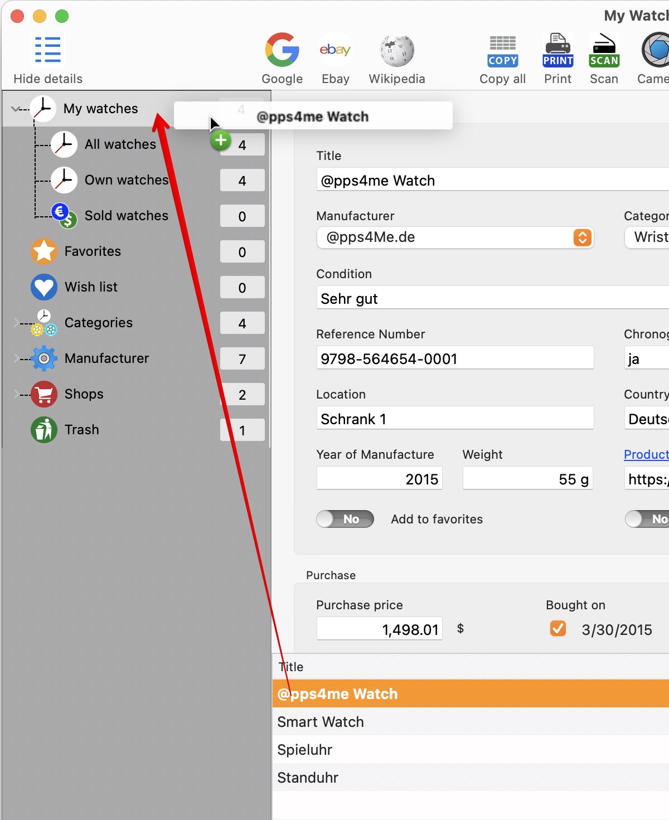Click the Scan toolbar icon
The height and width of the screenshot is (820, 669).
[x=604, y=51]
